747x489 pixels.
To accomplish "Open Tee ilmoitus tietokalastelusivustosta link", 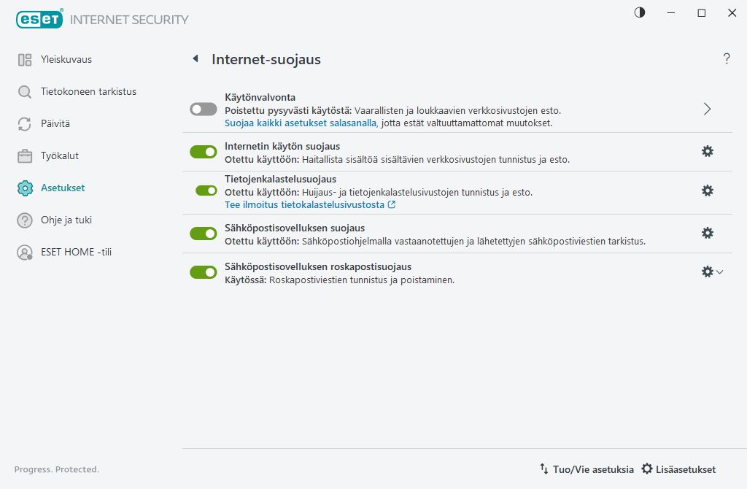I will click(x=304, y=205).
